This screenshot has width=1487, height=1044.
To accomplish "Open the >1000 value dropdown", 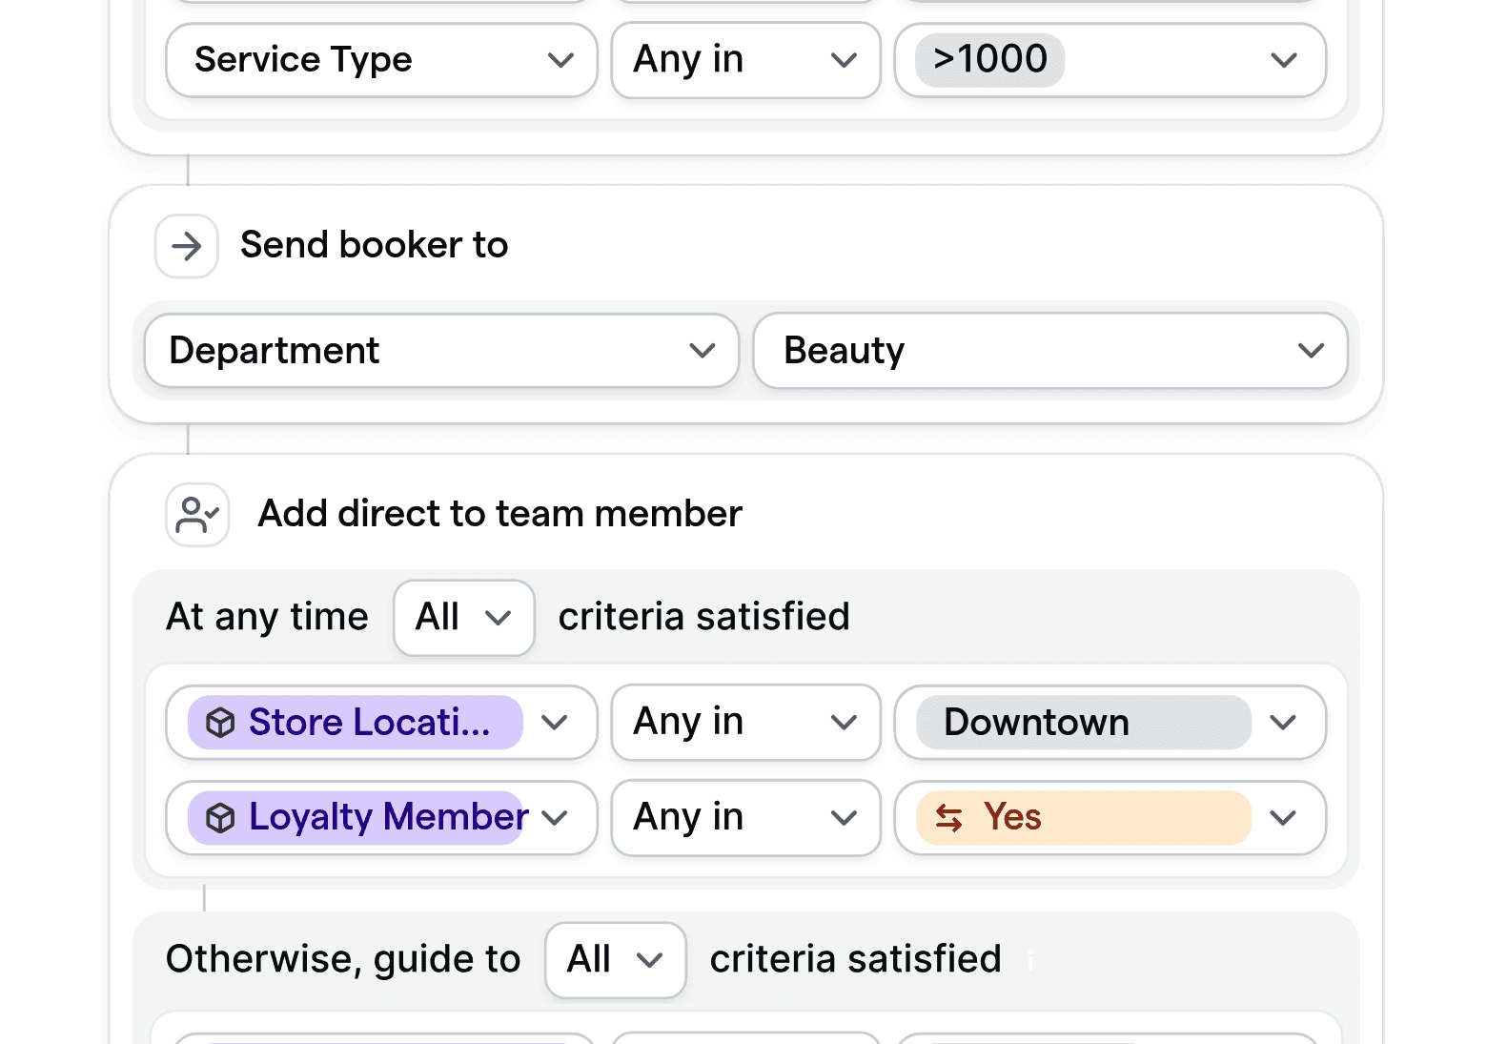I will click(1283, 60).
